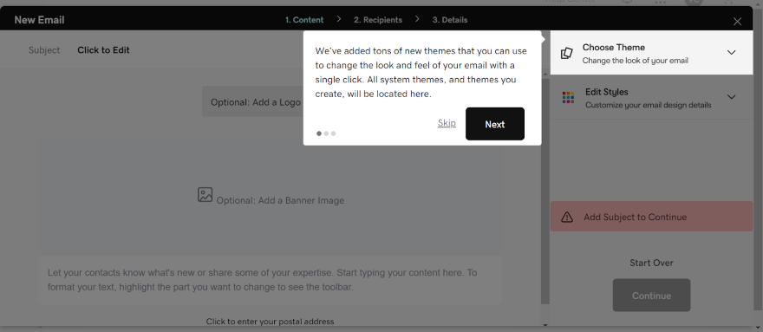
Task: Open the 1. Content step
Action: (x=304, y=20)
